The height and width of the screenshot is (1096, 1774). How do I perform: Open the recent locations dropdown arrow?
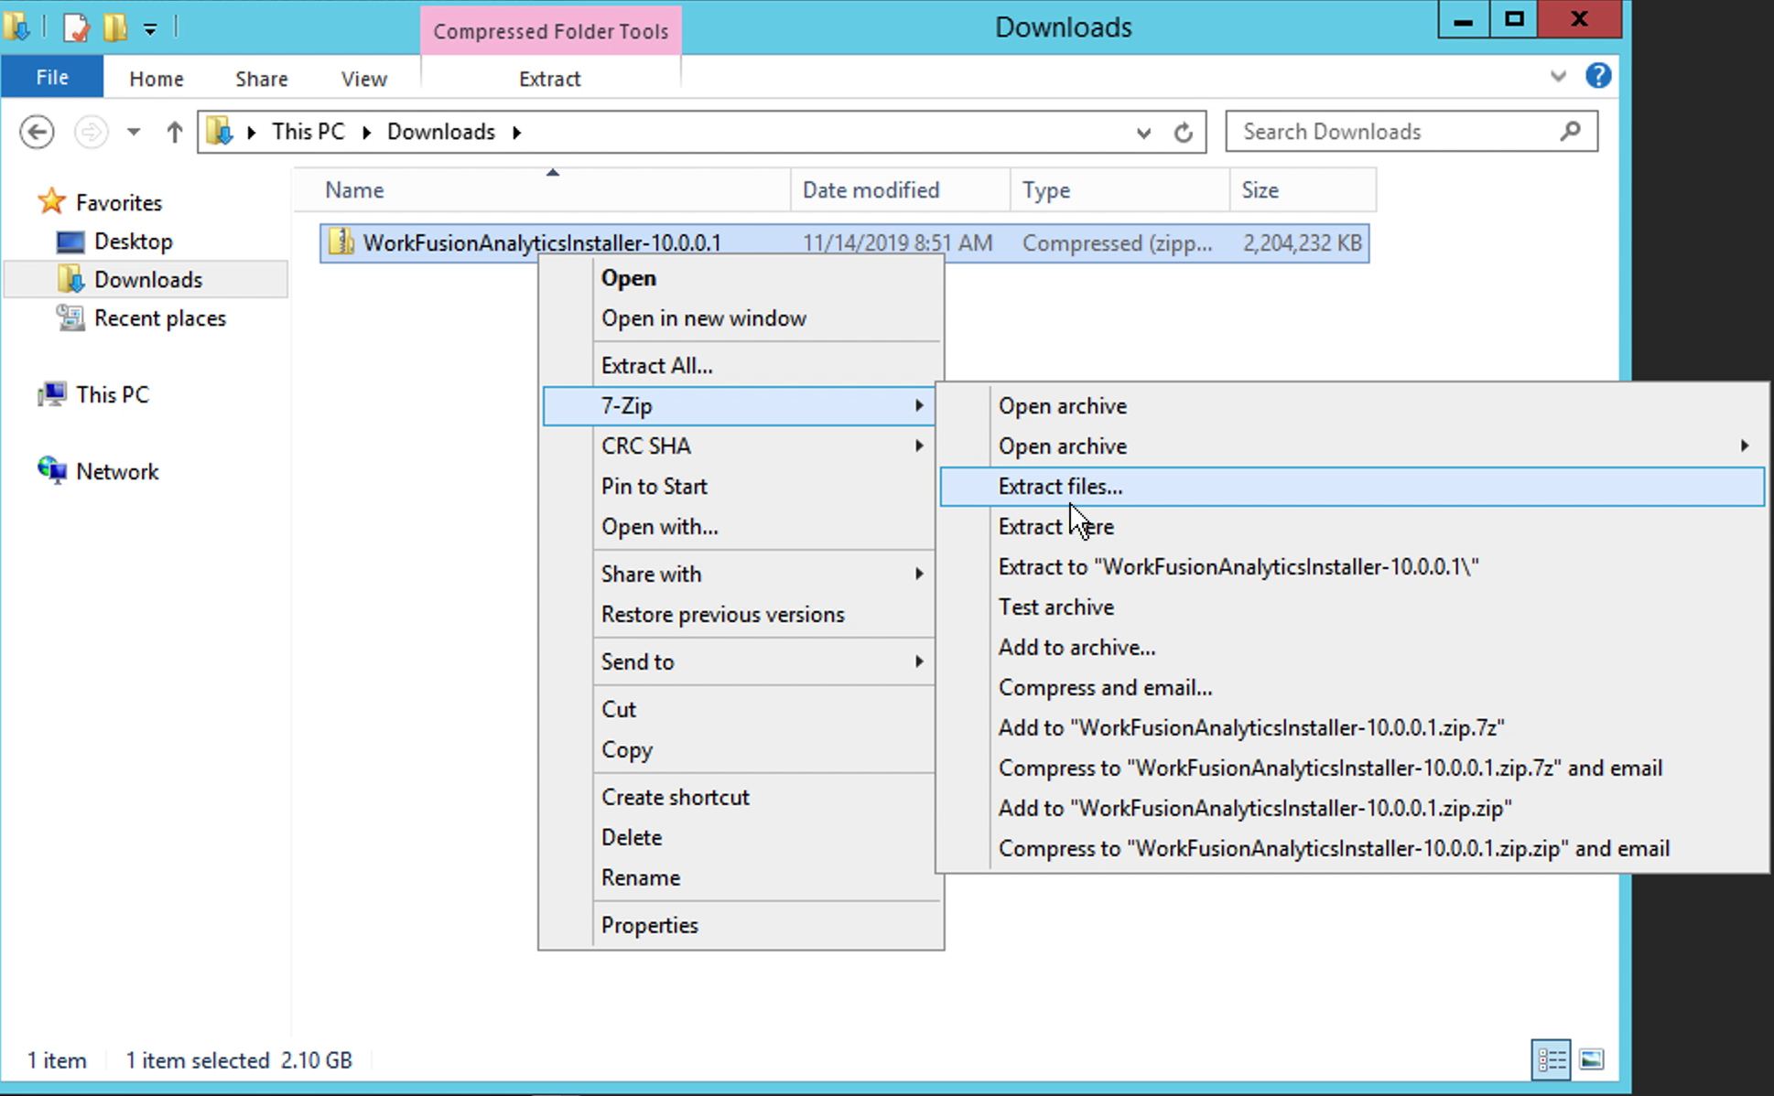tap(134, 133)
